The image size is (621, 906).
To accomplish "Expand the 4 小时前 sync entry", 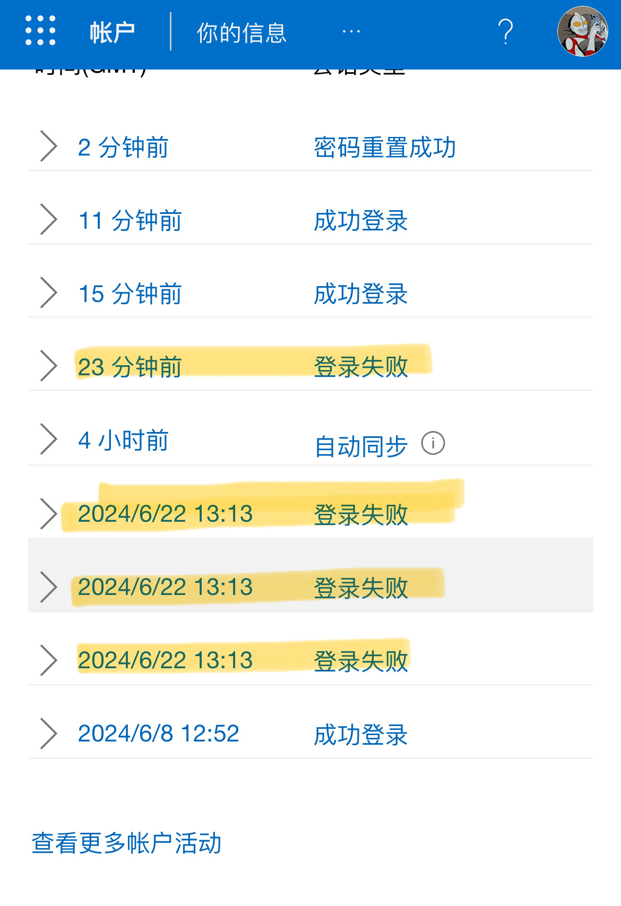I will (x=49, y=439).
